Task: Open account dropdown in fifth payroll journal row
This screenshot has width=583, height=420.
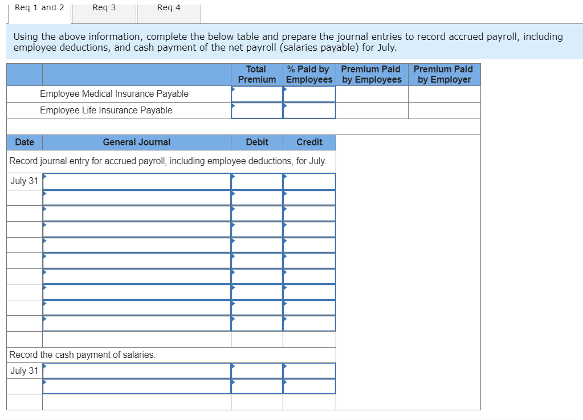Action: [137, 245]
